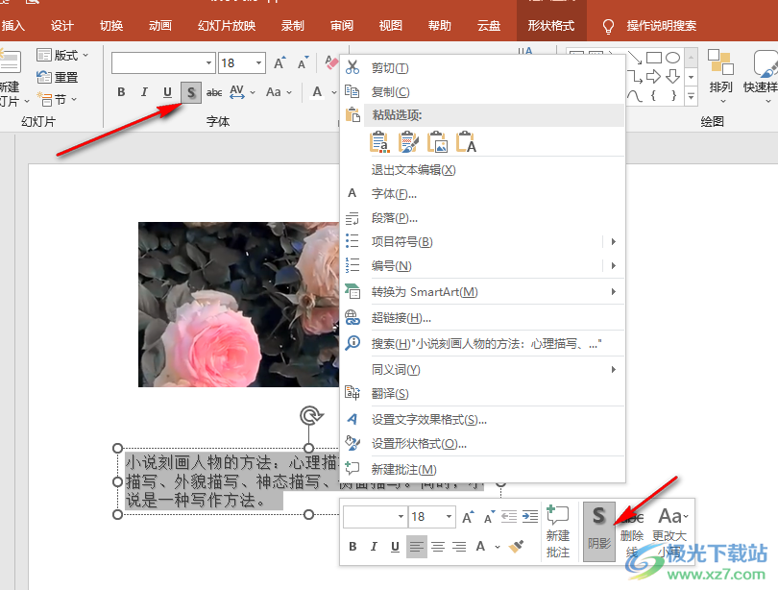
Task: Click the format painter brush in mini toolbar
Action: [x=516, y=547]
